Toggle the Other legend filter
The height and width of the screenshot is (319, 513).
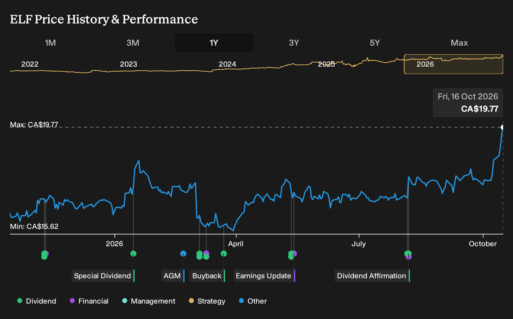pyautogui.click(x=253, y=301)
